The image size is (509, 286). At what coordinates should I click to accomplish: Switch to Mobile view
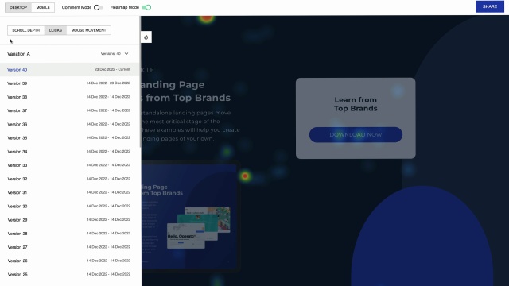coord(43,7)
